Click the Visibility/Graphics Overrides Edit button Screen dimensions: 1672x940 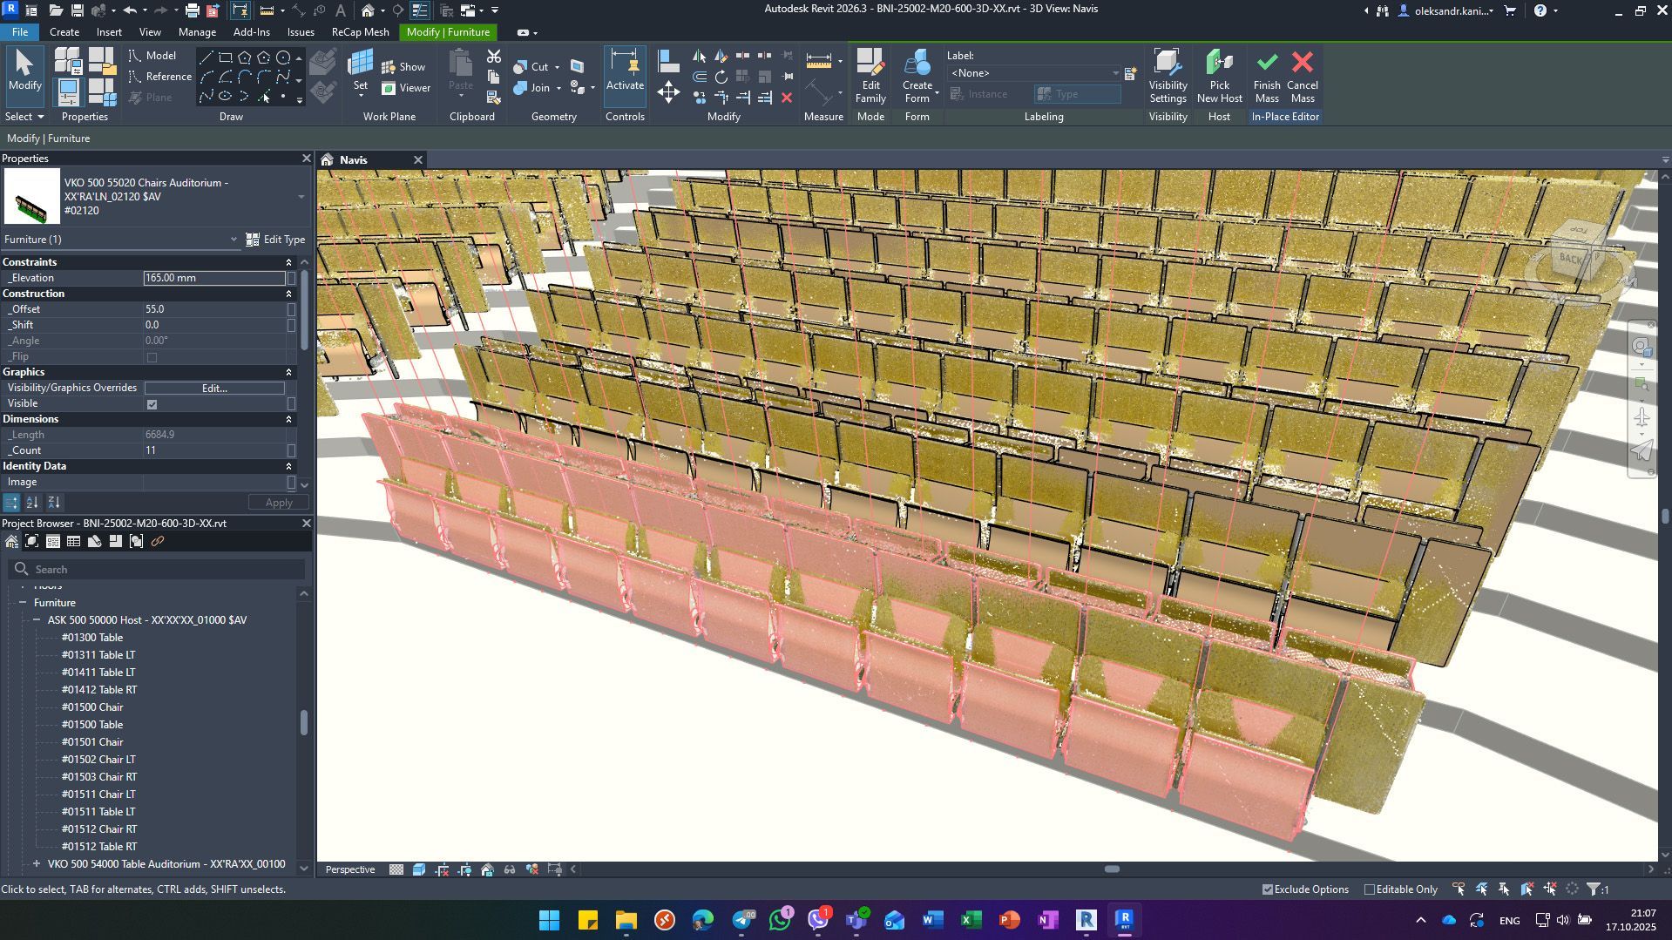[x=214, y=389]
